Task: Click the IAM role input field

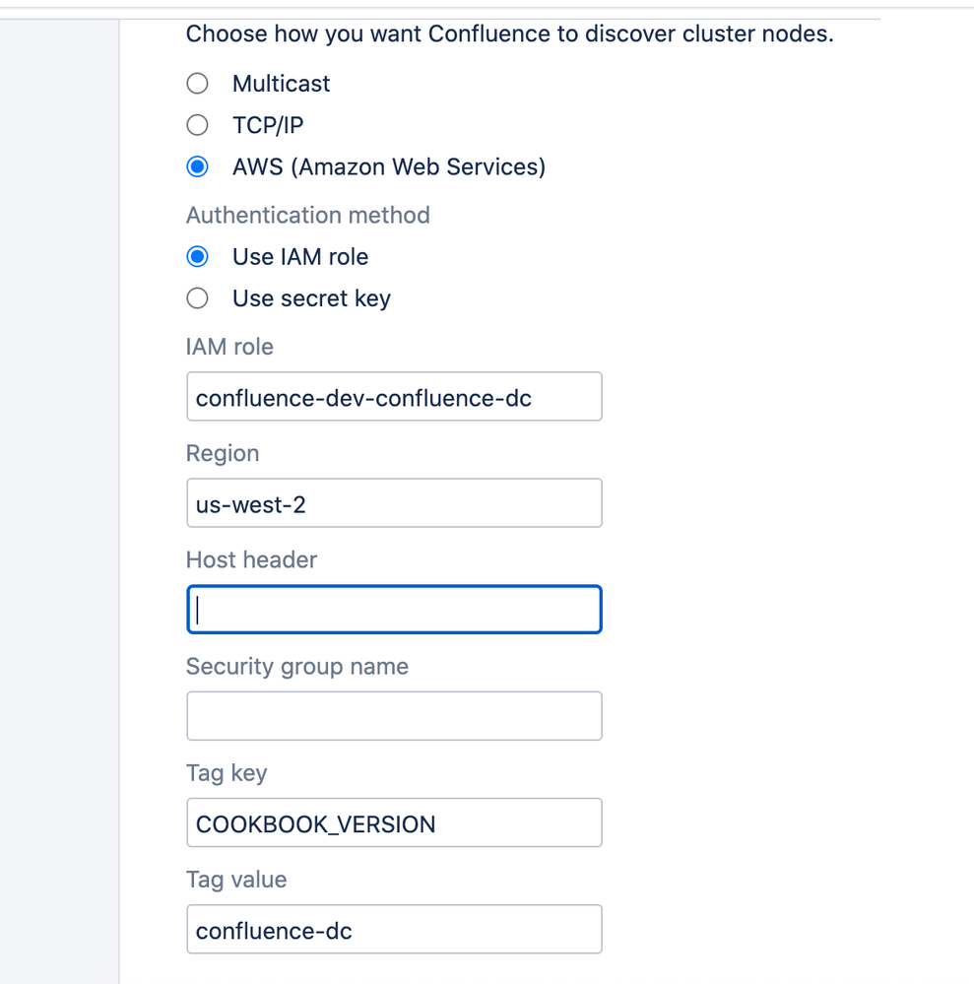Action: click(x=394, y=397)
